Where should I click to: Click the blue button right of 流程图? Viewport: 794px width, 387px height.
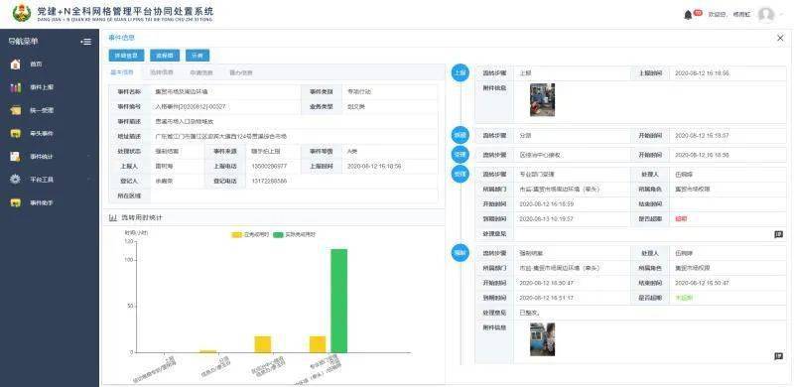[x=198, y=56]
